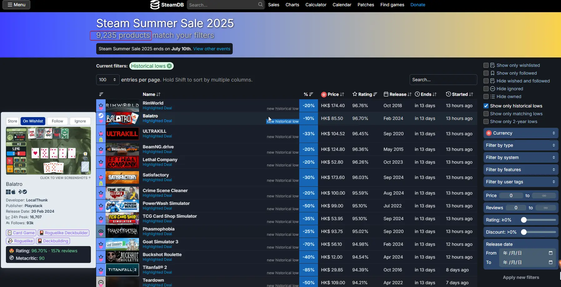561x287 pixels.
Task: Sort table by the discount percent column
Action: coord(308,94)
